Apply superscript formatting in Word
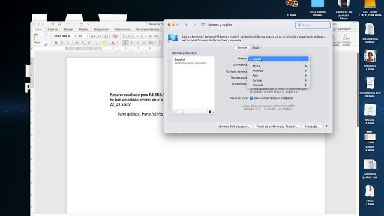The height and width of the screenshot is (216, 384). (x=89, y=43)
